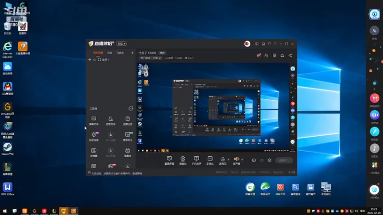Mute the speaker output
Viewport: 383px width, 215px height.
pos(236,159)
